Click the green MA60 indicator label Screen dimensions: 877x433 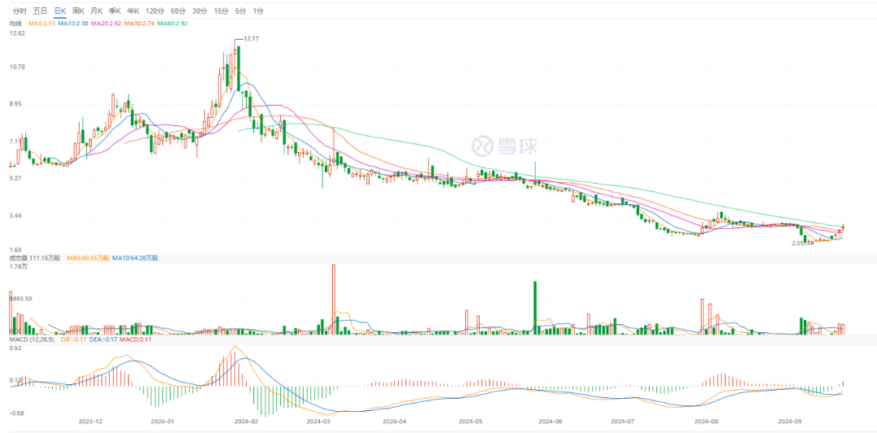pyautogui.click(x=173, y=24)
